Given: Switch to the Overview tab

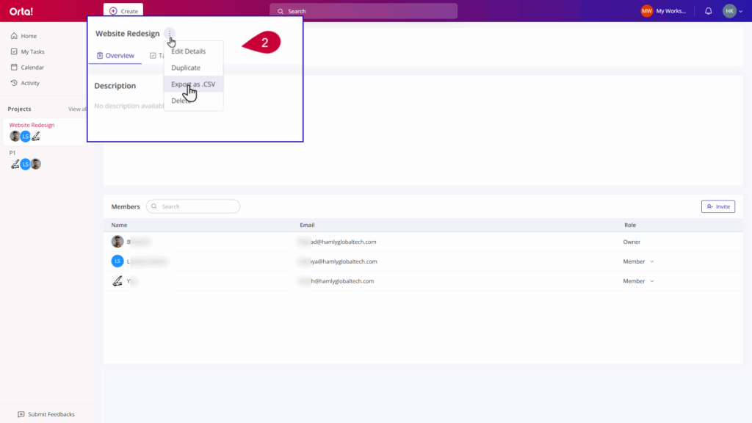Looking at the screenshot, I should click(x=115, y=56).
